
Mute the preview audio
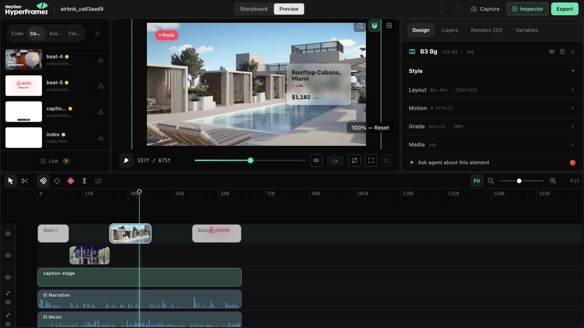click(x=316, y=160)
